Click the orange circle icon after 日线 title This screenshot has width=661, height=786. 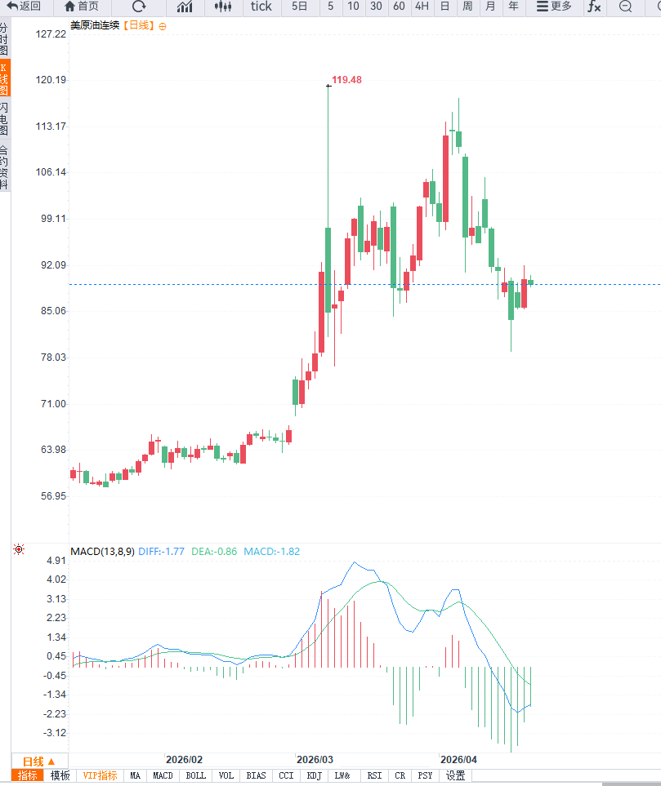coord(162,27)
